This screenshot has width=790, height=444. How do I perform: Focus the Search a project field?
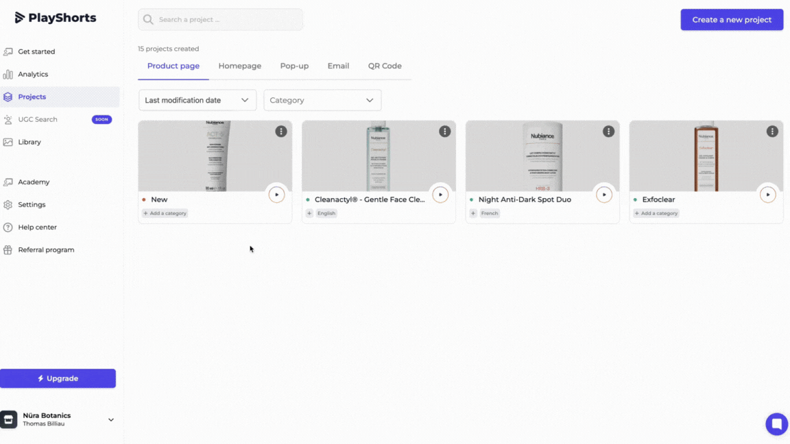221,20
